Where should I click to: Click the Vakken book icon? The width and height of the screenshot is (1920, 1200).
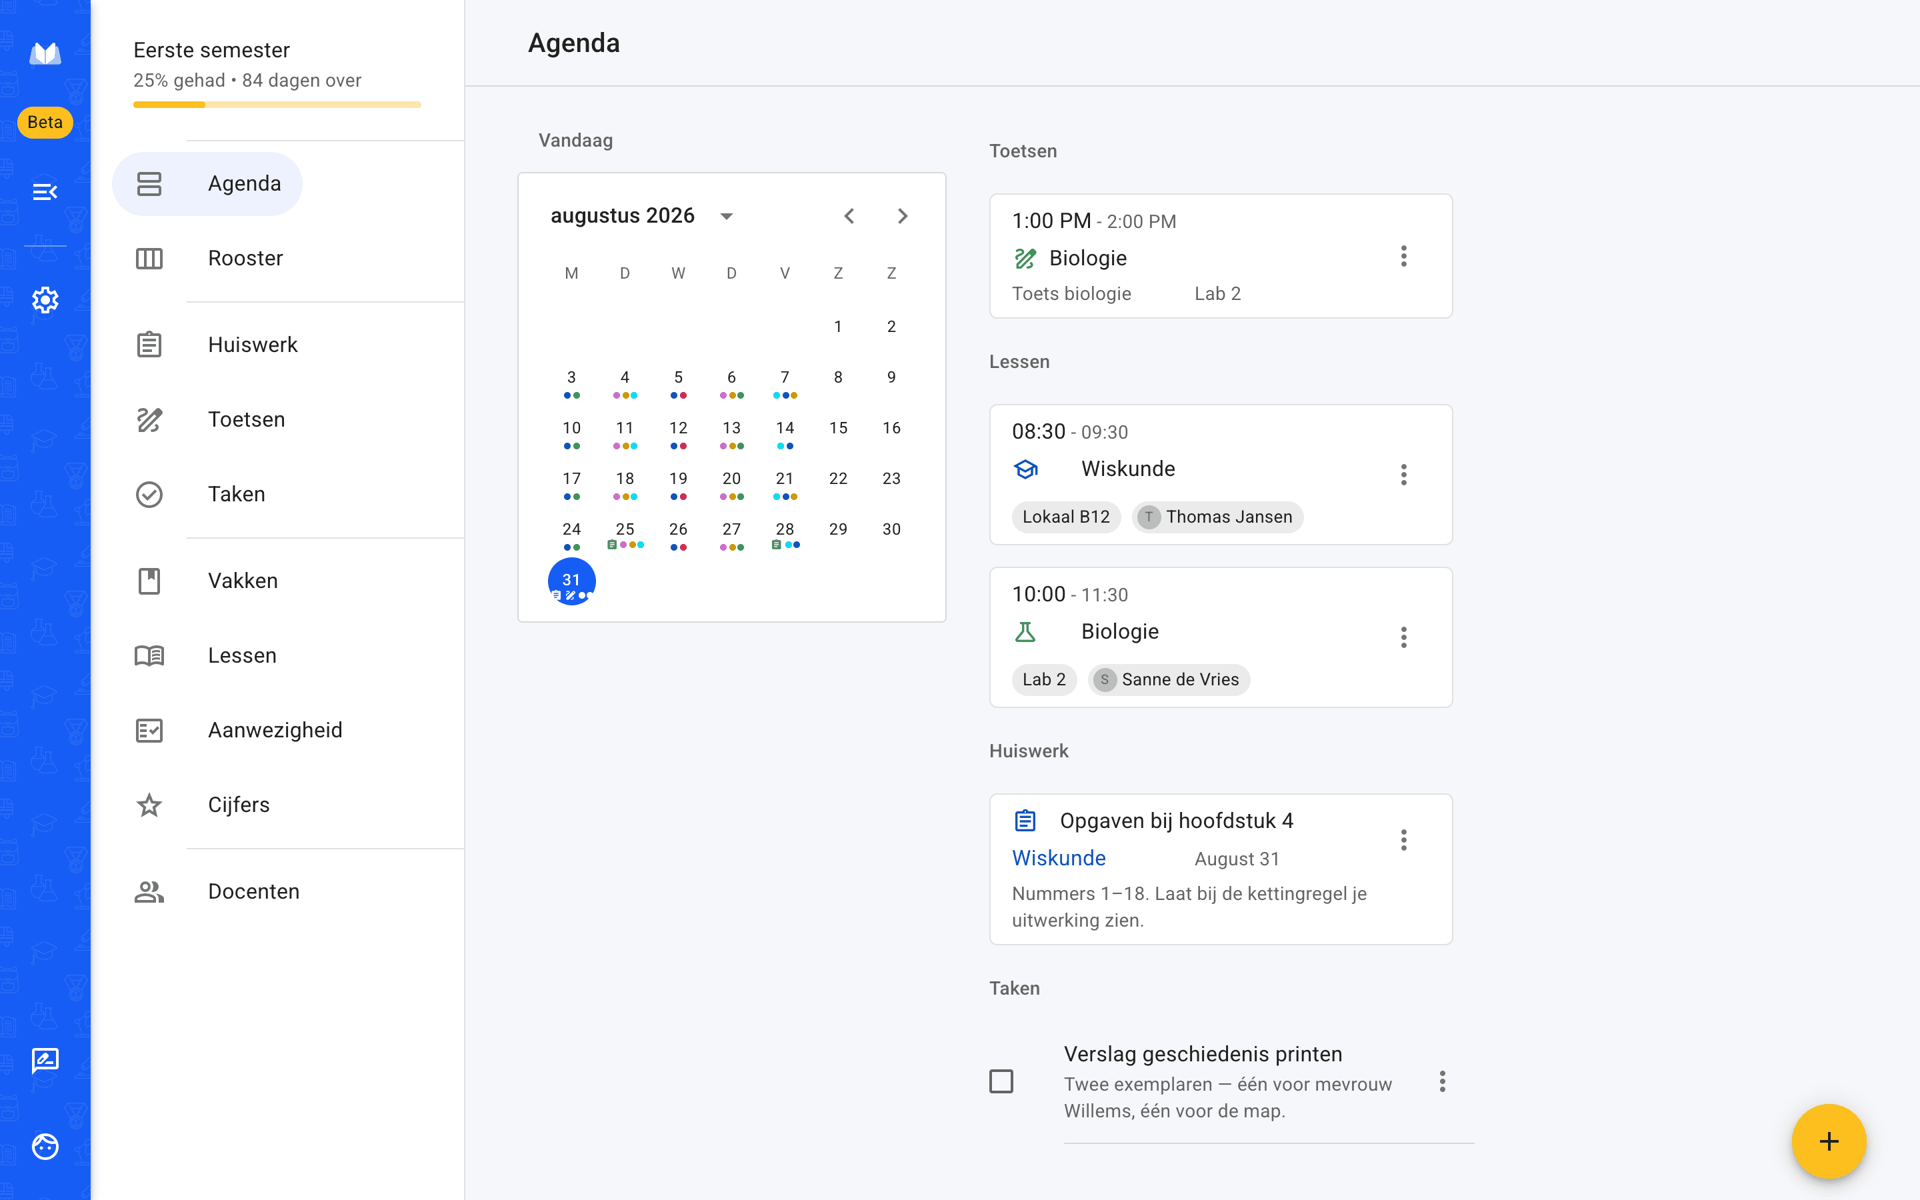point(149,580)
